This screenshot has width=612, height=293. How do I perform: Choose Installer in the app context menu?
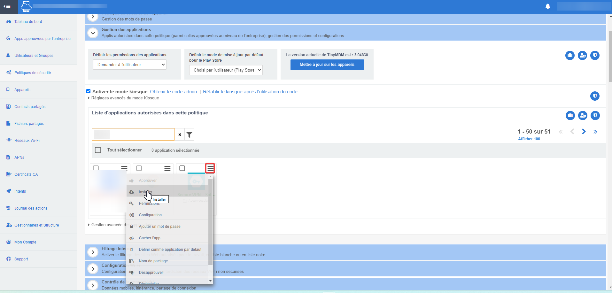pyautogui.click(x=167, y=192)
